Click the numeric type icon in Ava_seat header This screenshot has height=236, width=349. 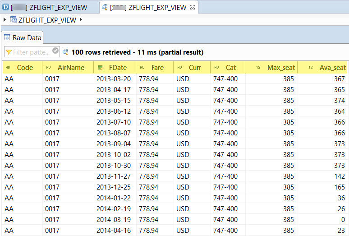311,67
